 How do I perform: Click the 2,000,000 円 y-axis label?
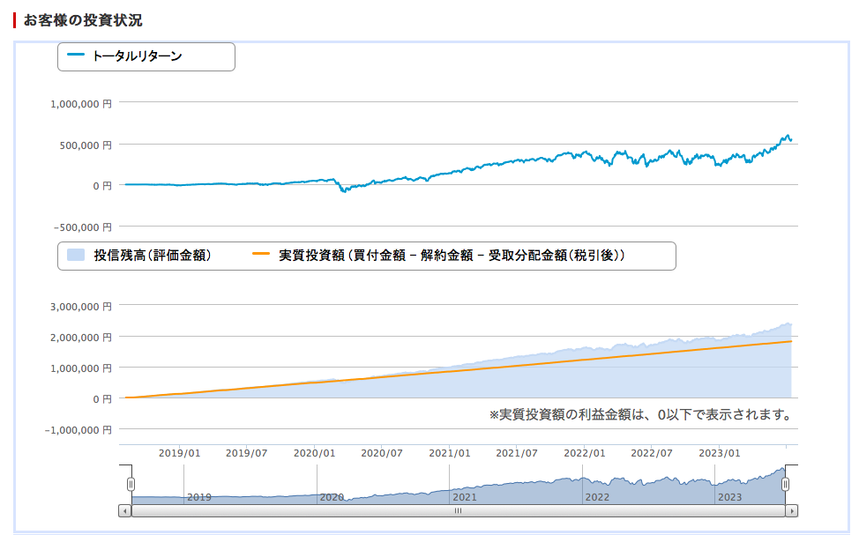tap(81, 338)
